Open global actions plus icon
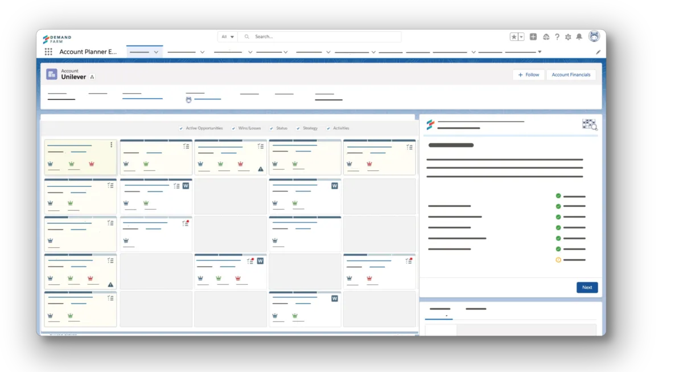Viewport: 683px width, 372px height. 533,36
